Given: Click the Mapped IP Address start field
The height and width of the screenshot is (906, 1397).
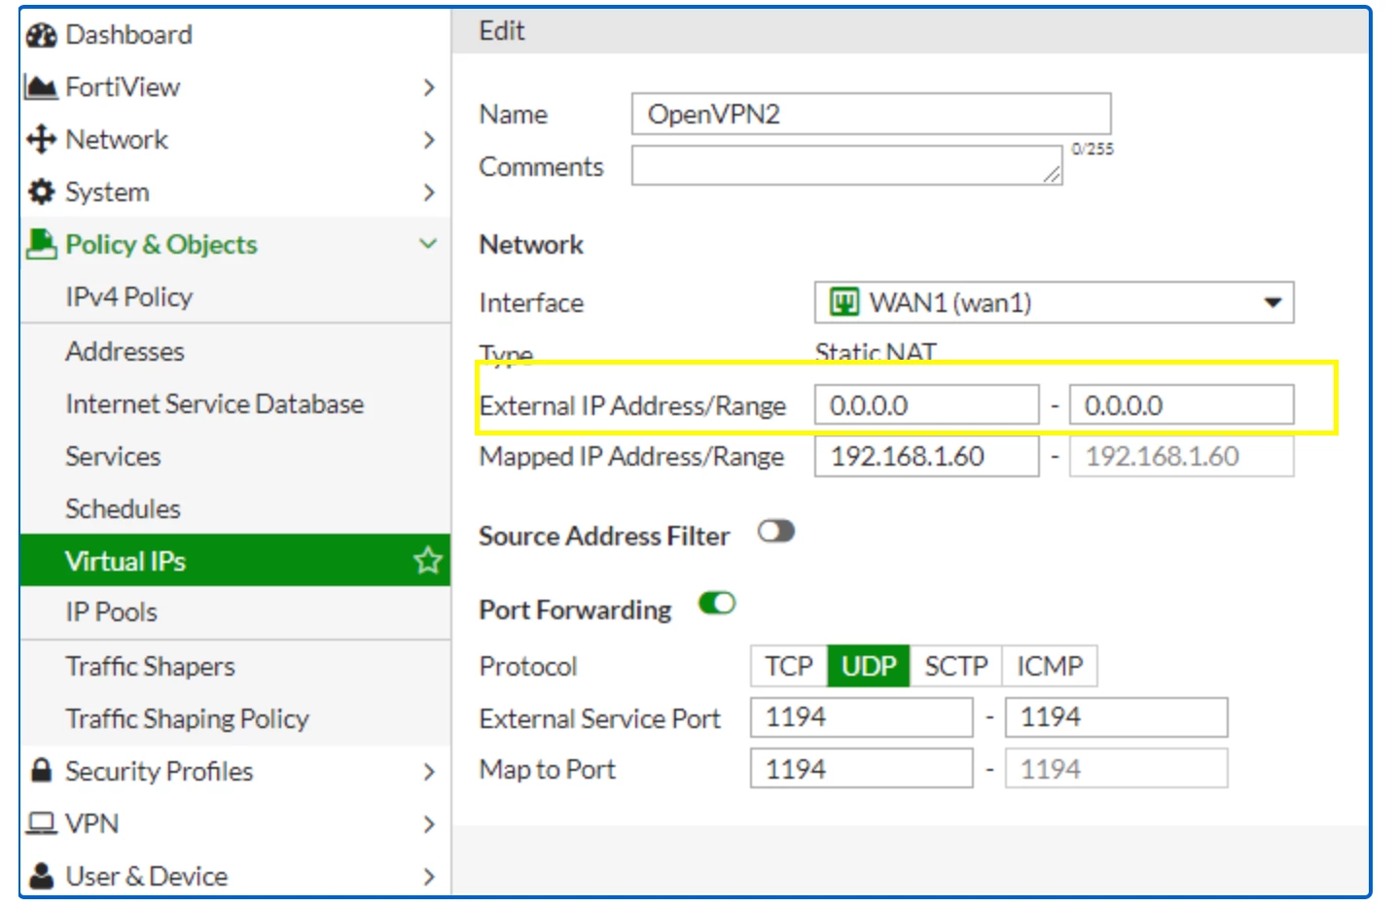Looking at the screenshot, I should [x=926, y=456].
